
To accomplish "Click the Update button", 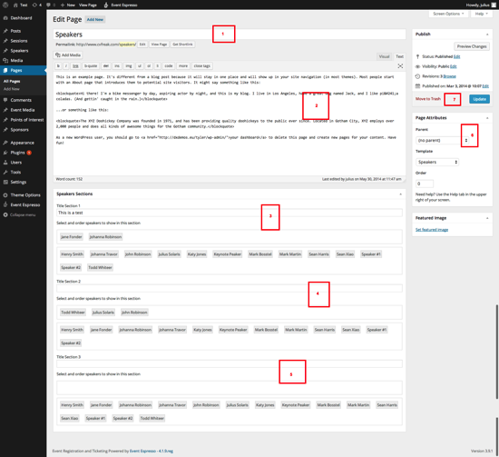I will click(479, 99).
